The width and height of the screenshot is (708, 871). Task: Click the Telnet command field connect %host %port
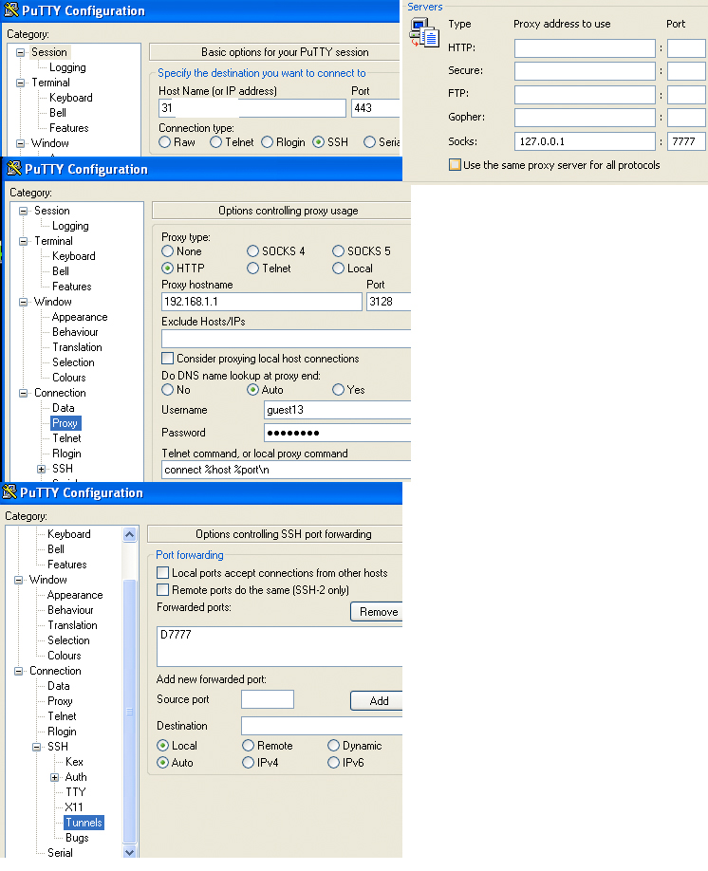click(286, 470)
